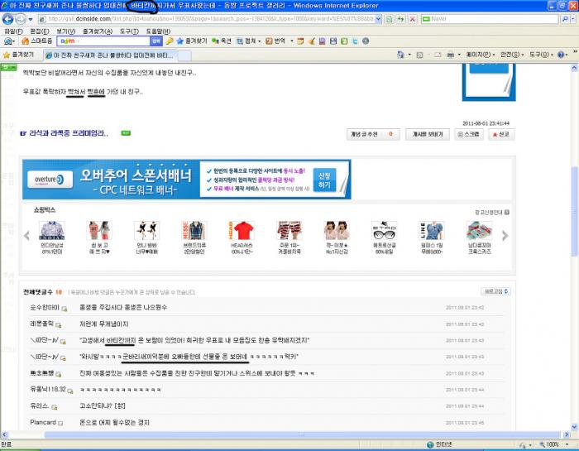The height and width of the screenshot is (451, 579).
Task: Open the 파일(F) menu
Action: pos(13,31)
